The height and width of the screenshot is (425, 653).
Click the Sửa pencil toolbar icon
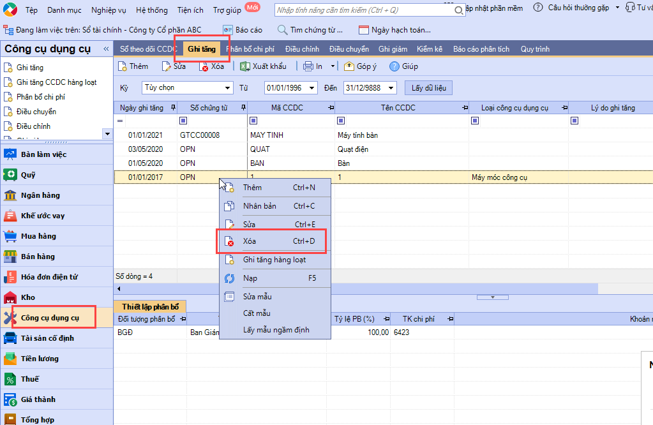[167, 66]
